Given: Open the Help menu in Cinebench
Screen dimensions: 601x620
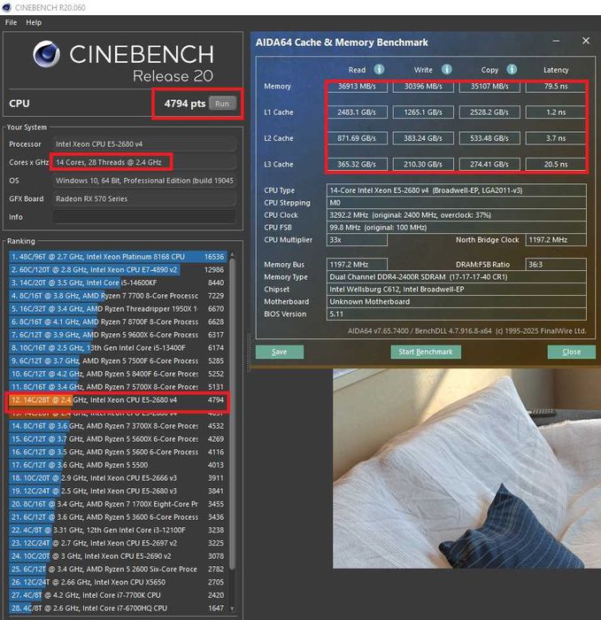Looking at the screenshot, I should coord(34,22).
